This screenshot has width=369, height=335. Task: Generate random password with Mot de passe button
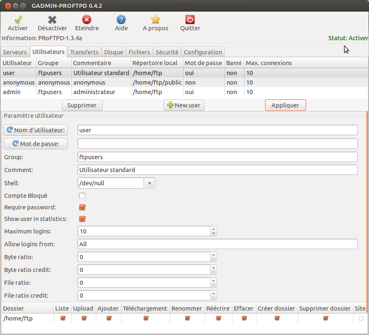[x=36, y=144]
